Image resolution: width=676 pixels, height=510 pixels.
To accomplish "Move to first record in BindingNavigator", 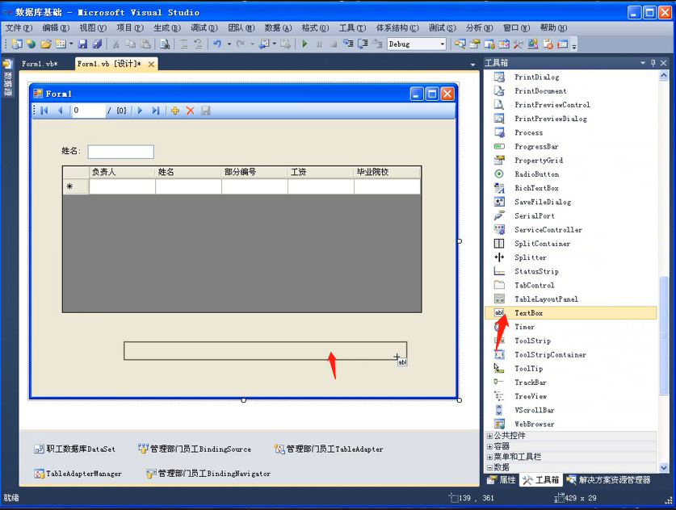I will tap(44, 111).
